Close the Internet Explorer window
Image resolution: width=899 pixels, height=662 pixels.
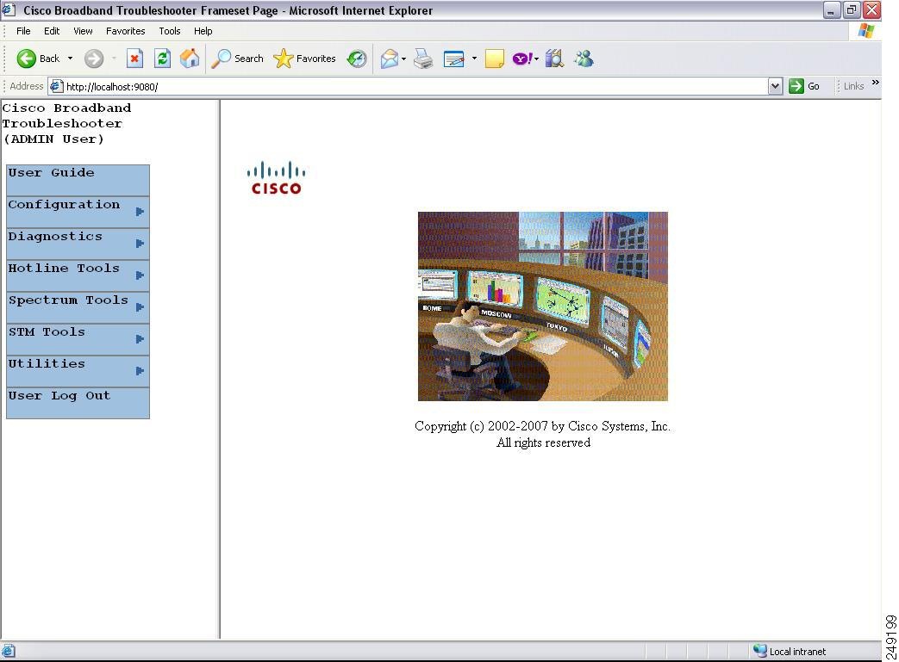(x=872, y=9)
